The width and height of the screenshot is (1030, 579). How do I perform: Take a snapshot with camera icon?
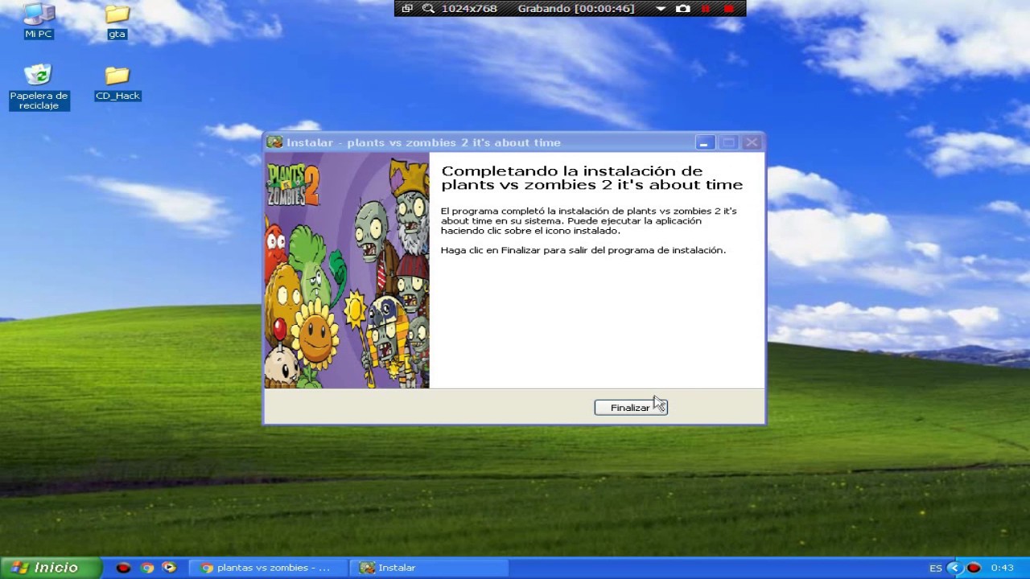pyautogui.click(x=682, y=8)
